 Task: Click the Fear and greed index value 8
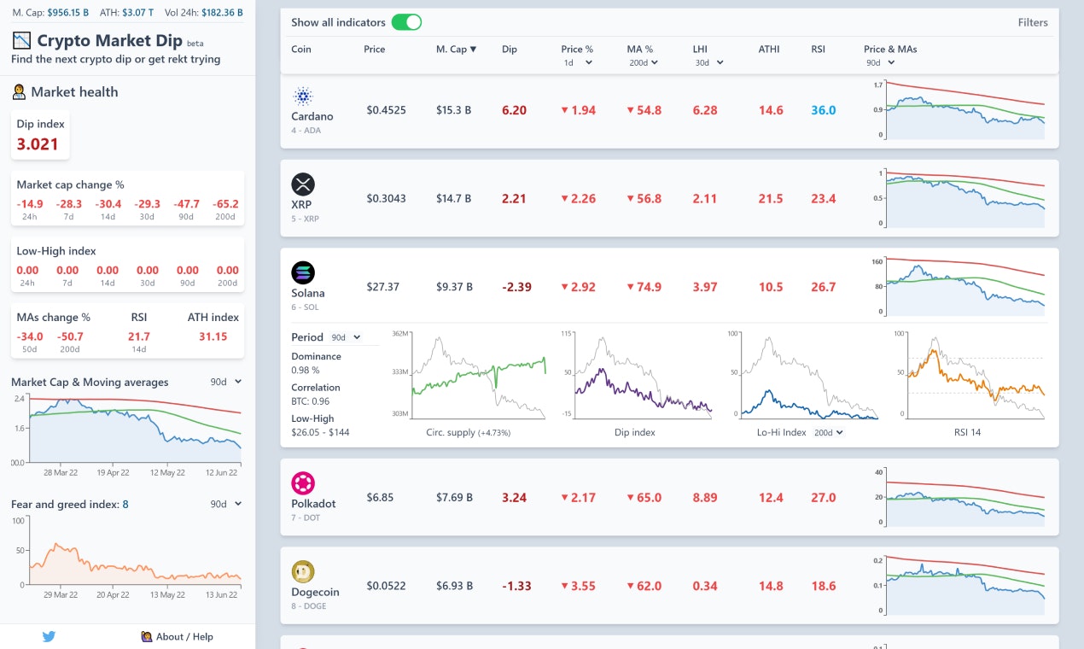tap(125, 505)
